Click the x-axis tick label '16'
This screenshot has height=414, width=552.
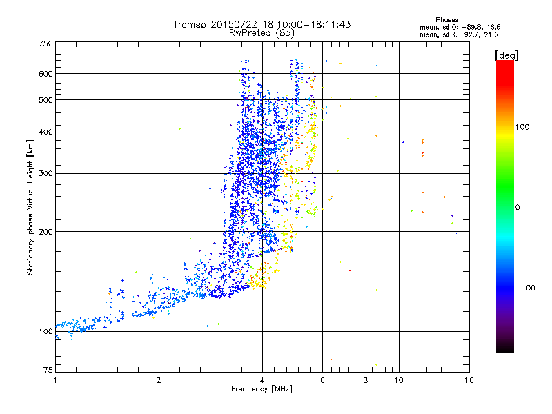469,380
